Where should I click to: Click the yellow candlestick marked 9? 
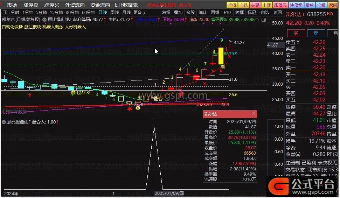point(221,56)
